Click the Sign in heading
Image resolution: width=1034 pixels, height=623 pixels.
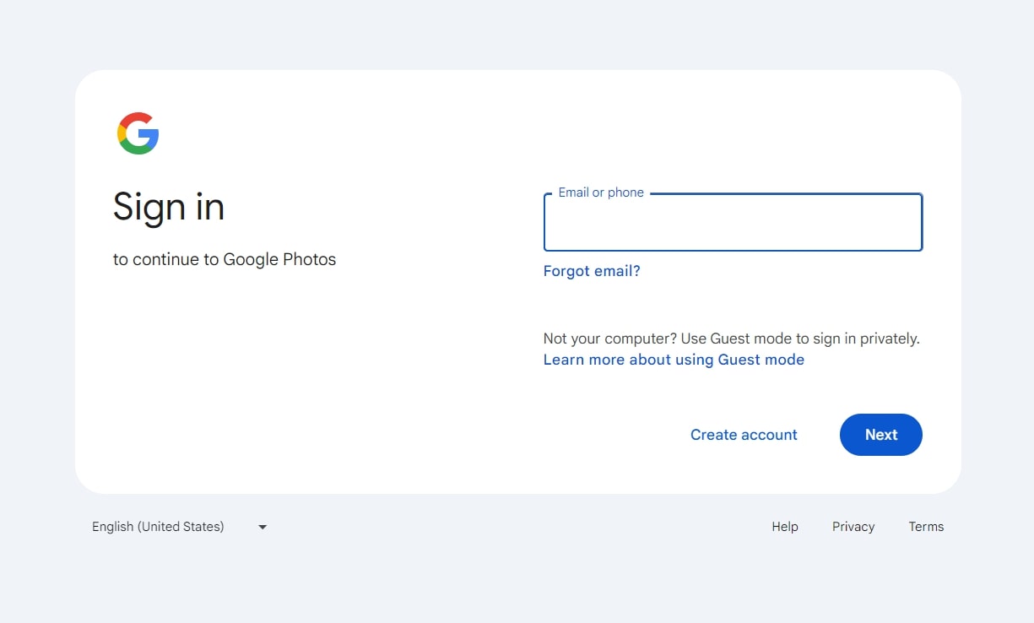[x=168, y=207]
